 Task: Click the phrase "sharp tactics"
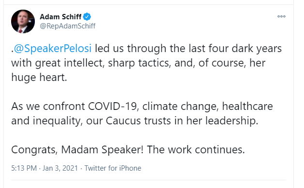pyautogui.click(x=138, y=63)
